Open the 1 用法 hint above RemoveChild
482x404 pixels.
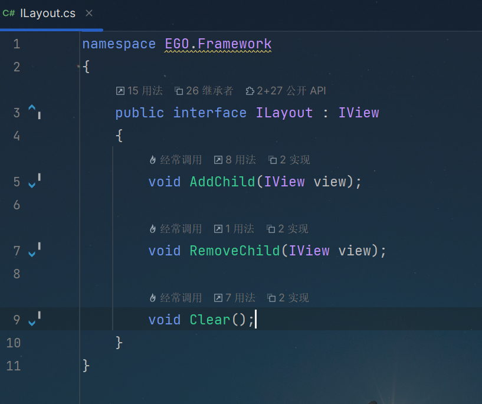pos(234,229)
